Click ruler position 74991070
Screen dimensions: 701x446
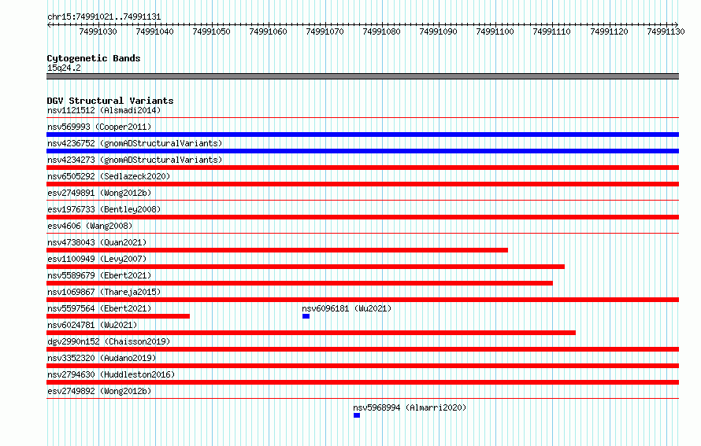325,31
